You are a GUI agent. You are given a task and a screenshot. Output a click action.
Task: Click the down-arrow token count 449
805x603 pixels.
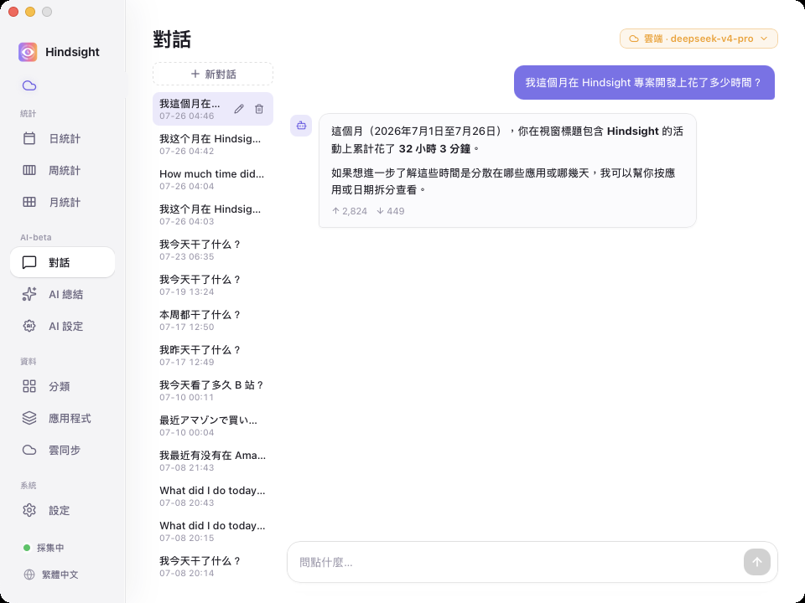(x=390, y=211)
